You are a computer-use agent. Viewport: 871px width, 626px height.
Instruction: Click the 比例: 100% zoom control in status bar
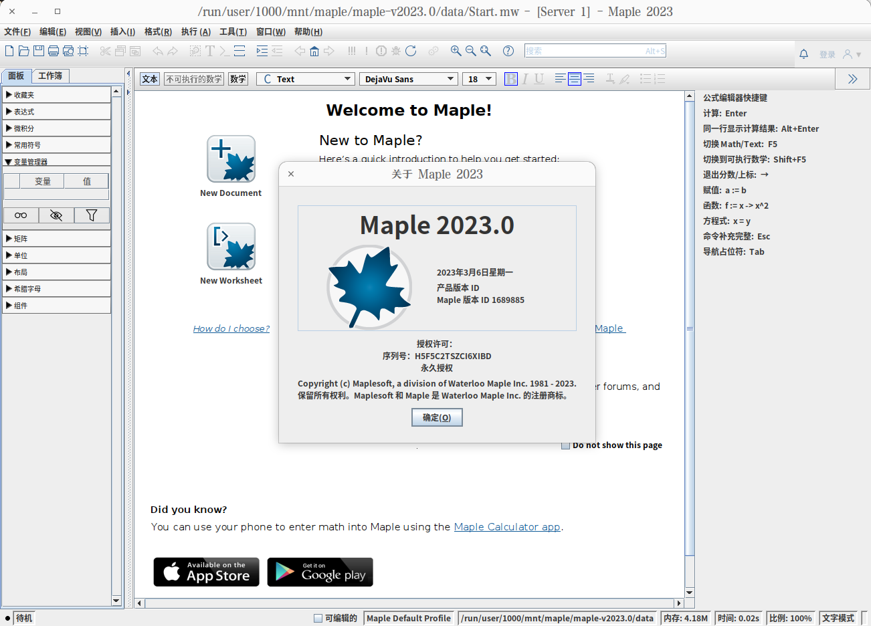791,618
